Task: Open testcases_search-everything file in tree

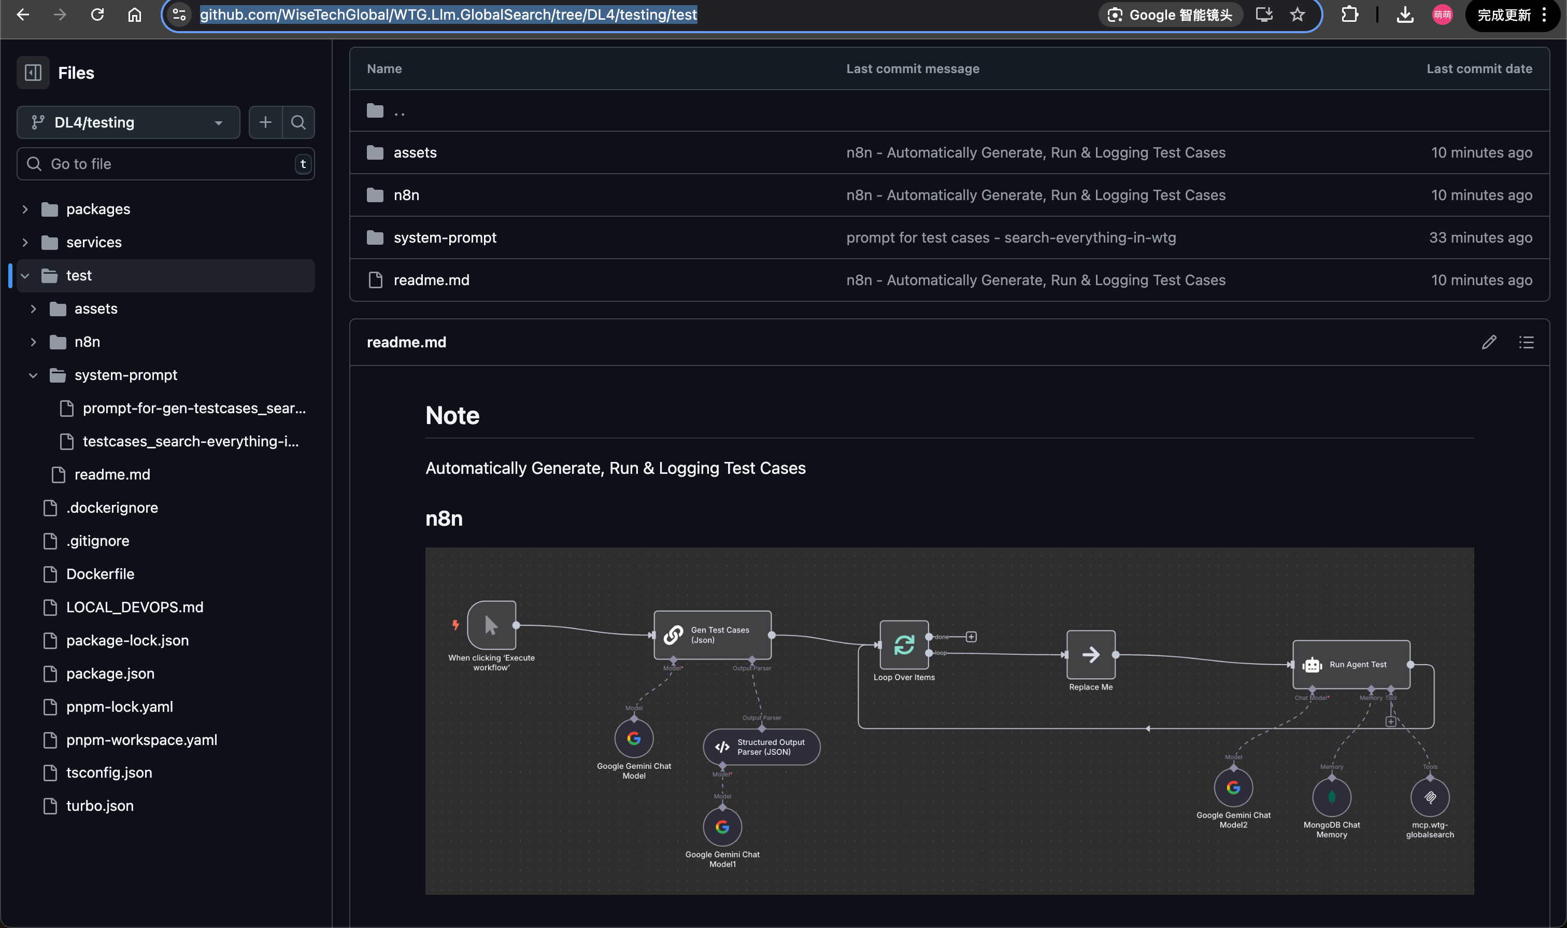Action: [191, 442]
